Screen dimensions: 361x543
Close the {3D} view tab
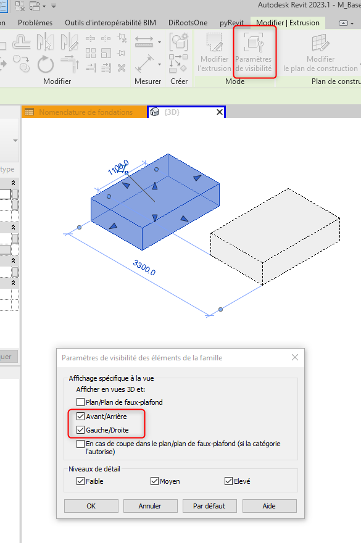[x=220, y=112]
